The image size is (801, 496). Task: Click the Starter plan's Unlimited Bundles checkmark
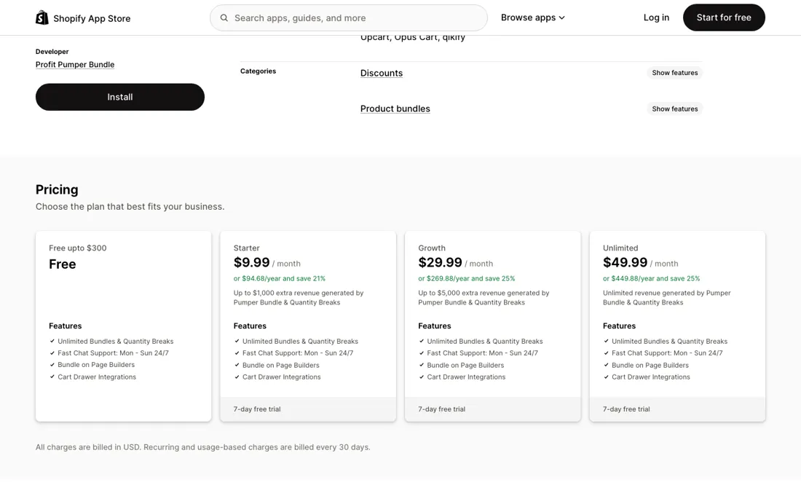237,341
